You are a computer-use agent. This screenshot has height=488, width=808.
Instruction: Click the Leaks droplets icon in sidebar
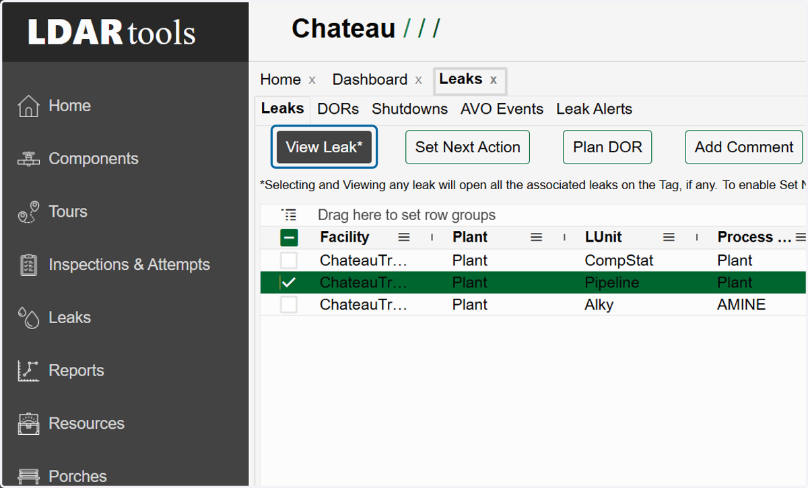click(28, 318)
